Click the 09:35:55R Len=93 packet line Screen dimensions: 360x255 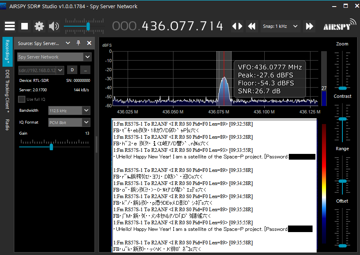click(183, 223)
